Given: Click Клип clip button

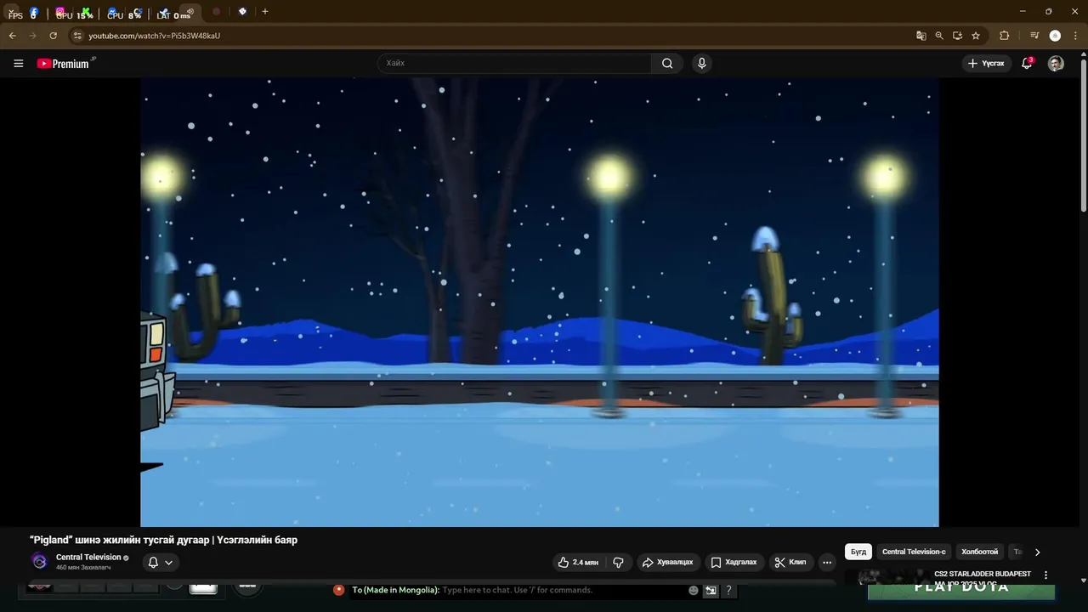Looking at the screenshot, I should coord(790,562).
